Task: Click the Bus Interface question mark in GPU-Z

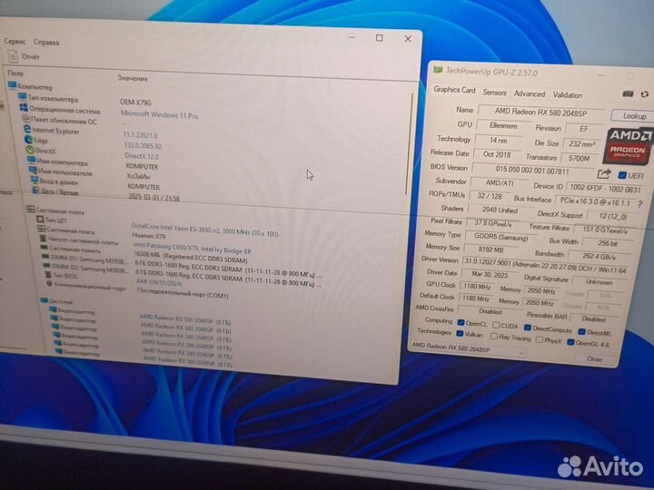Action: point(639,204)
